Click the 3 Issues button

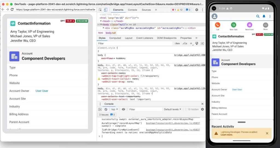[107, 115]
